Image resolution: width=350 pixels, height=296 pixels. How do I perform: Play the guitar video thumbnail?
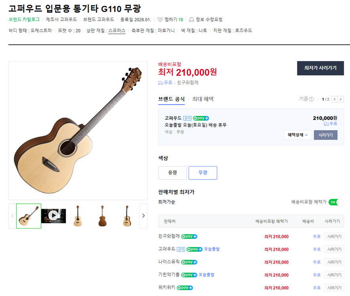coord(53,215)
